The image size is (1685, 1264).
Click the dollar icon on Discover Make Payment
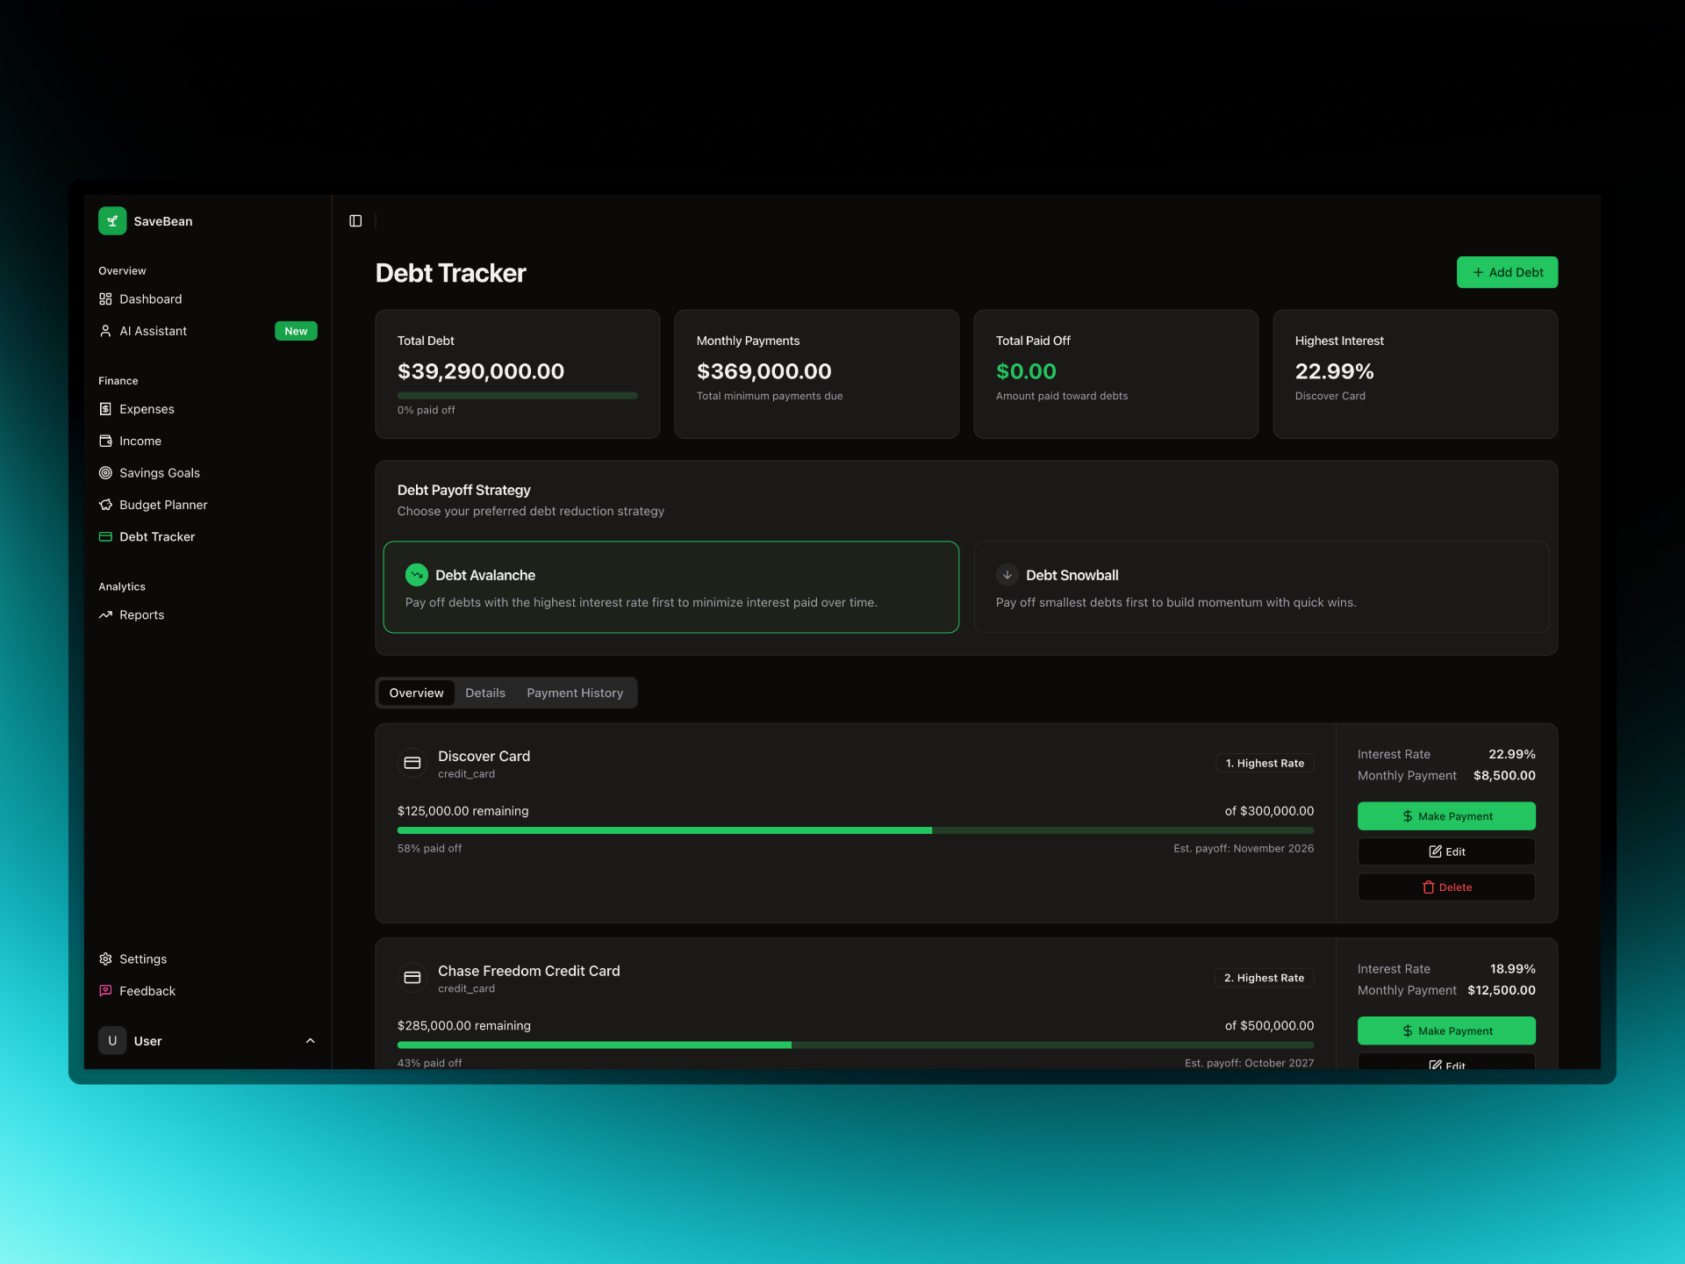click(x=1408, y=816)
